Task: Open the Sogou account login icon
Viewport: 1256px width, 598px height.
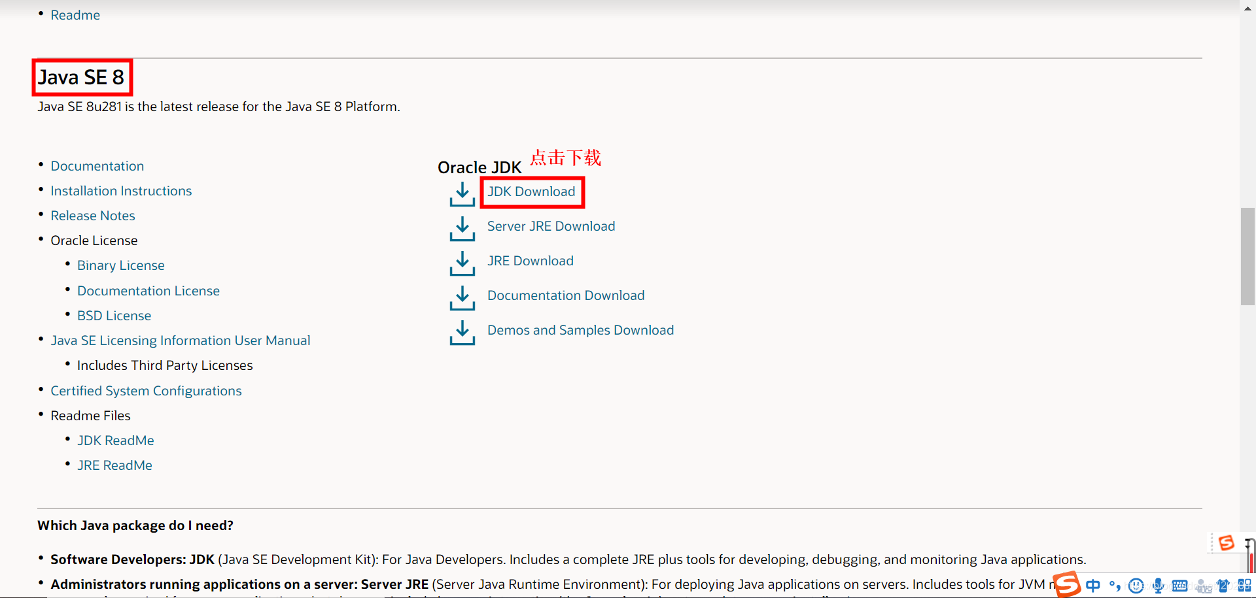Action: pyautogui.click(x=1202, y=586)
